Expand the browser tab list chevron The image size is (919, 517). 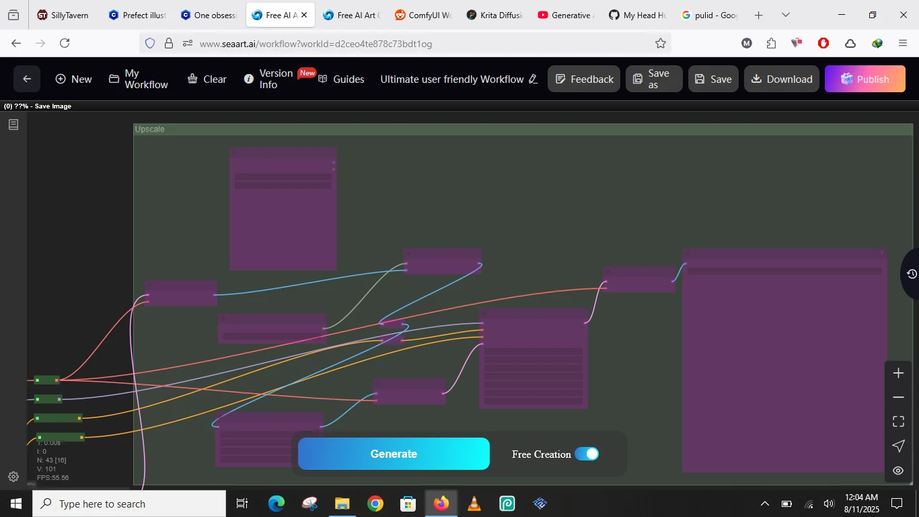[785, 15]
